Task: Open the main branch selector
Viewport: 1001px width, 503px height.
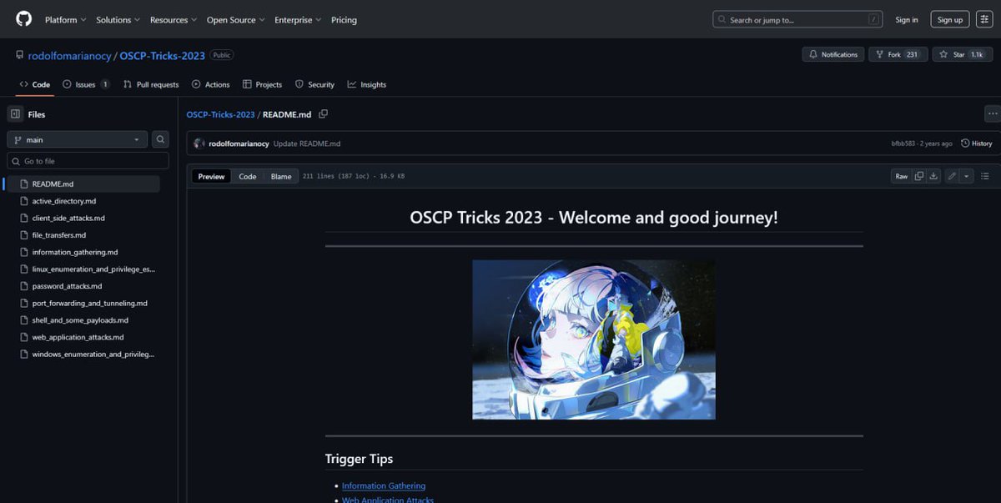Action: coord(78,139)
